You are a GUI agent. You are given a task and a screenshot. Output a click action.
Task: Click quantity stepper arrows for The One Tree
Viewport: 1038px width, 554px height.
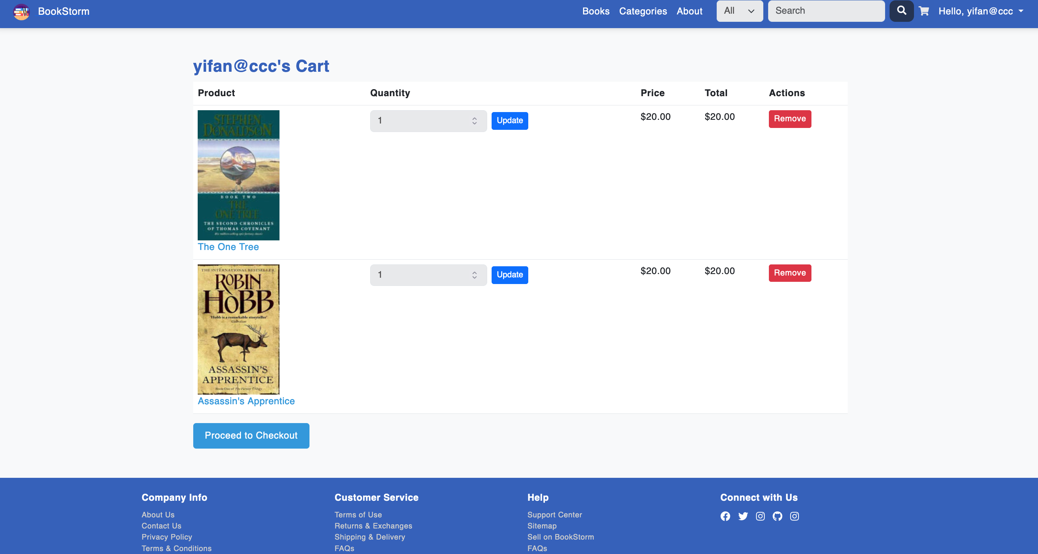click(475, 121)
